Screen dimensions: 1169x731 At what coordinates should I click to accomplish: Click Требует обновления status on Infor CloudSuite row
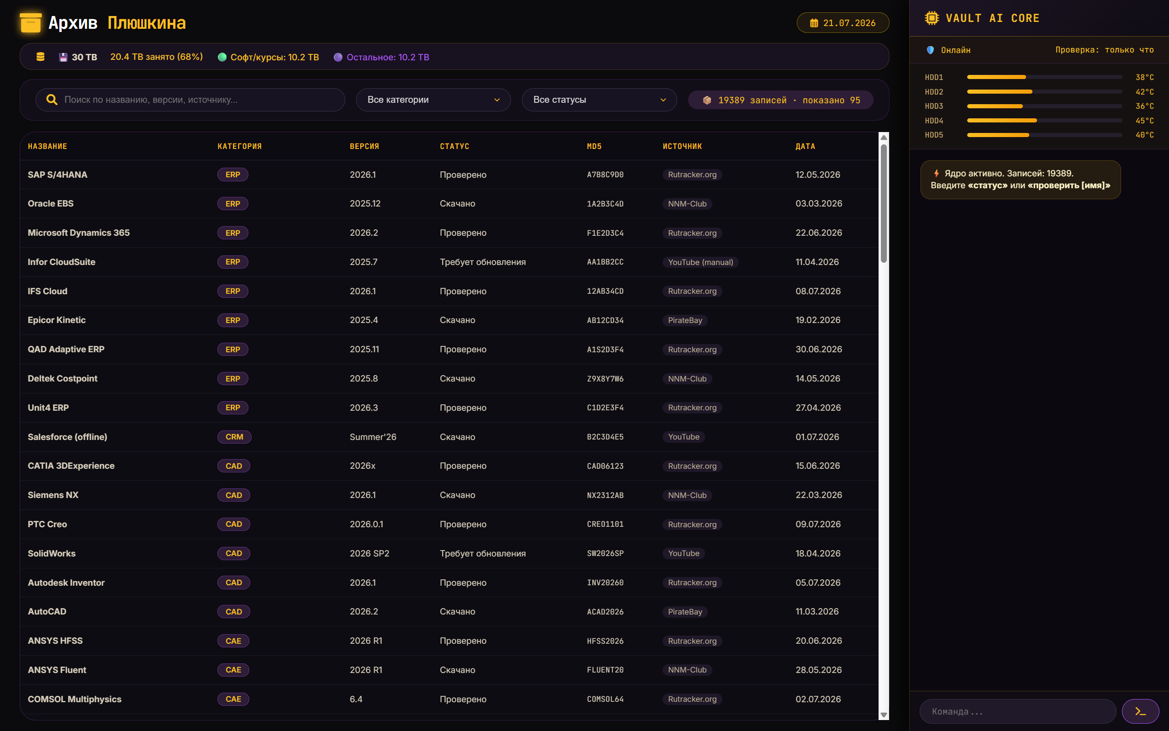(x=483, y=262)
